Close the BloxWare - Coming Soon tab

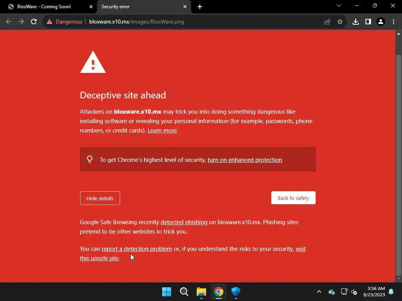coord(91,7)
